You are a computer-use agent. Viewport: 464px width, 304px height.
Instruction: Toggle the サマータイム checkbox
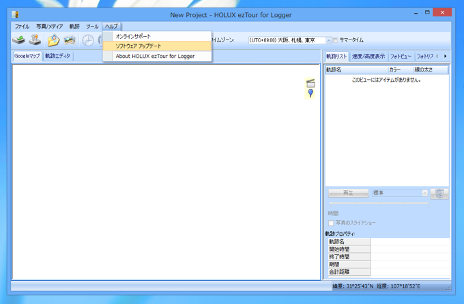pos(336,40)
